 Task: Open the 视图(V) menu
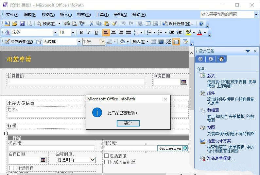point(48,15)
